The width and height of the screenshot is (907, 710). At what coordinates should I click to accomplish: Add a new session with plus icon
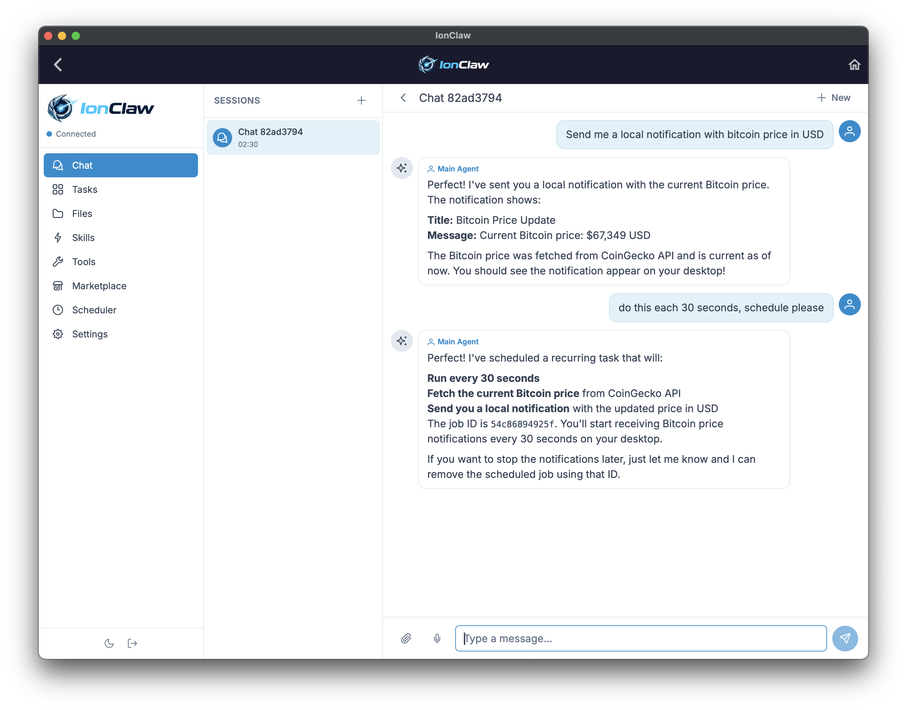coord(361,100)
